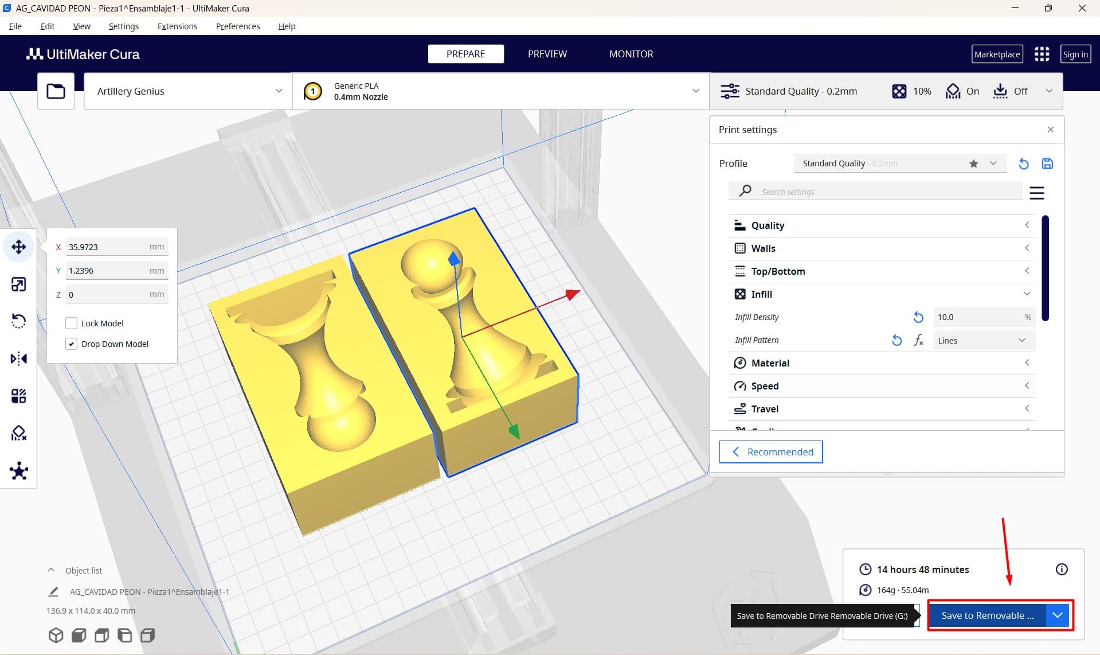
Task: Click the star icon in Profile field
Action: click(x=973, y=163)
